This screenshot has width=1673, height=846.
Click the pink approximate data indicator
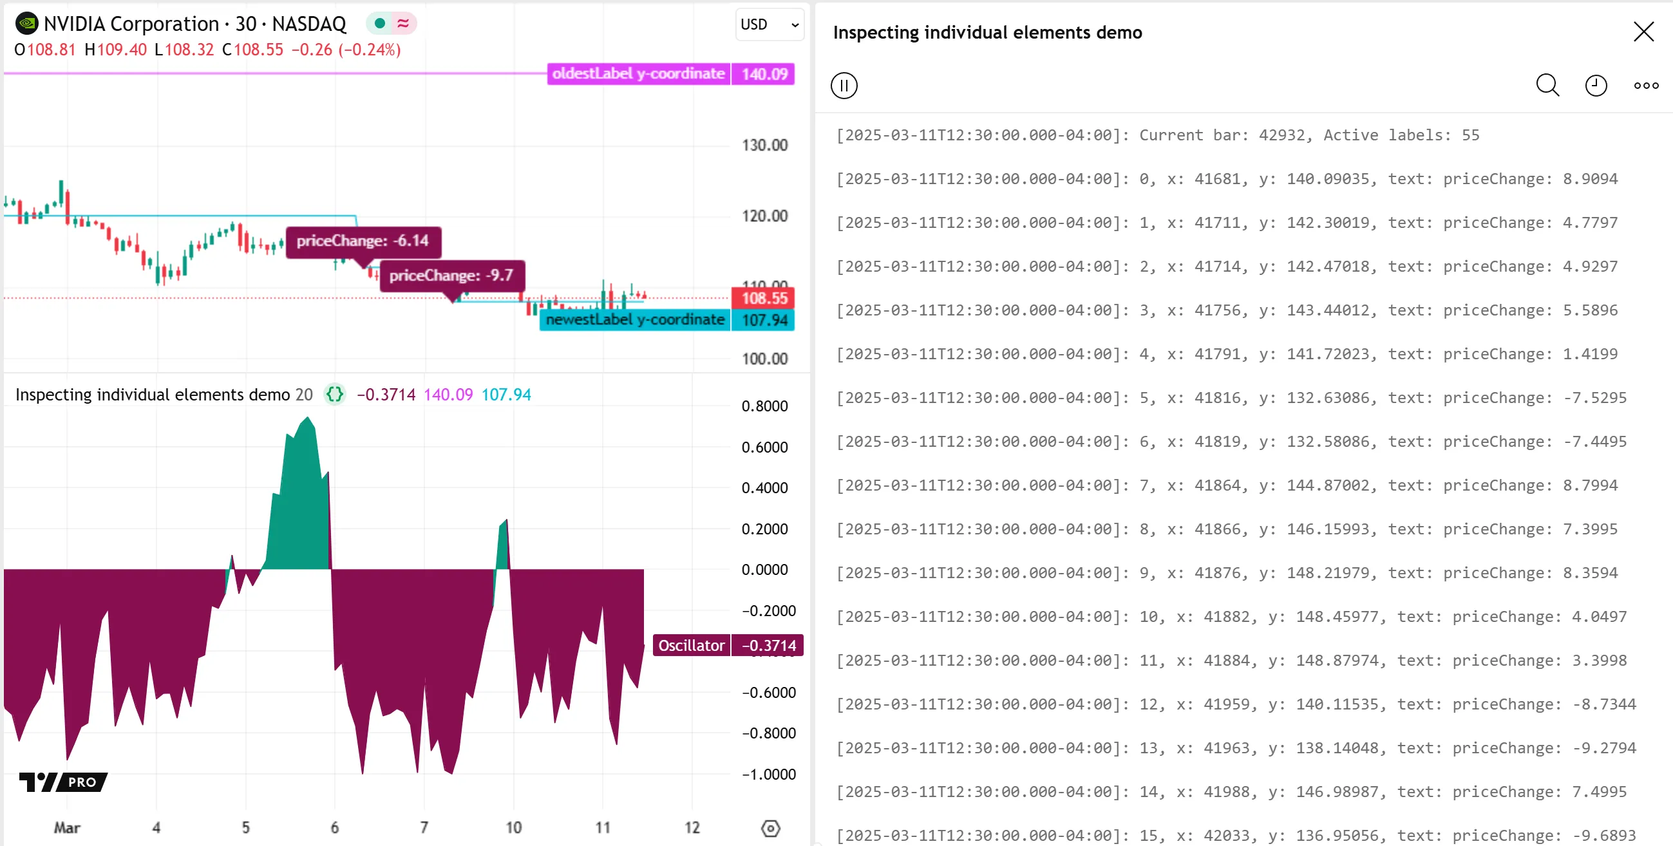(403, 24)
